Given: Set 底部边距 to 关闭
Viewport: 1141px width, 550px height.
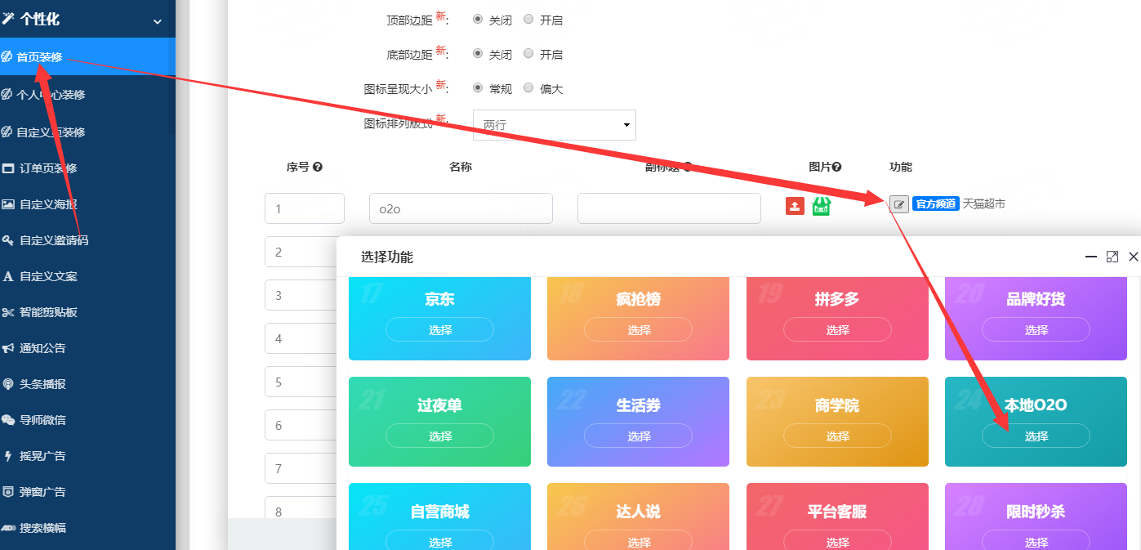Looking at the screenshot, I should (478, 54).
